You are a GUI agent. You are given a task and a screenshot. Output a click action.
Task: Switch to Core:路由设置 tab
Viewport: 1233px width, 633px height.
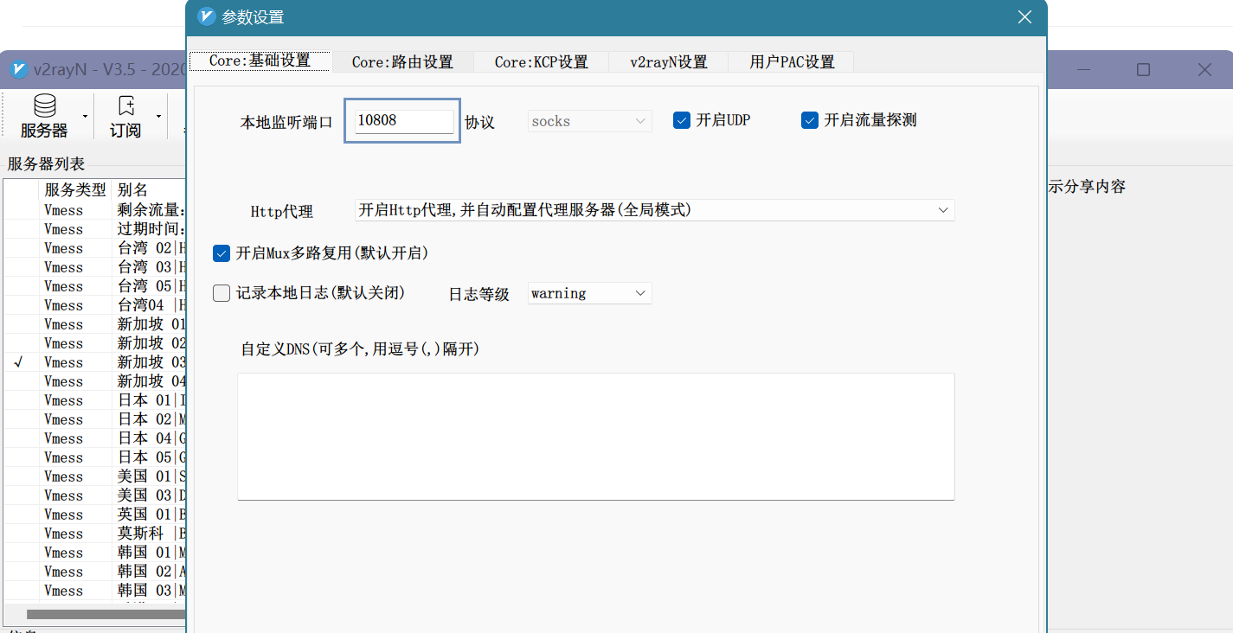[402, 61]
